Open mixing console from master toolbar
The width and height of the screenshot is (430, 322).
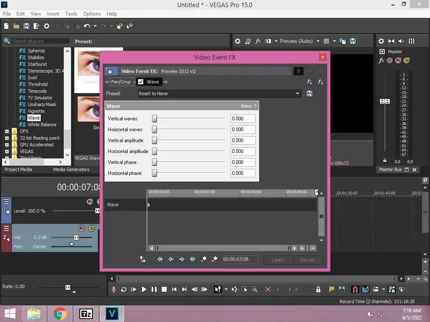[x=412, y=41]
